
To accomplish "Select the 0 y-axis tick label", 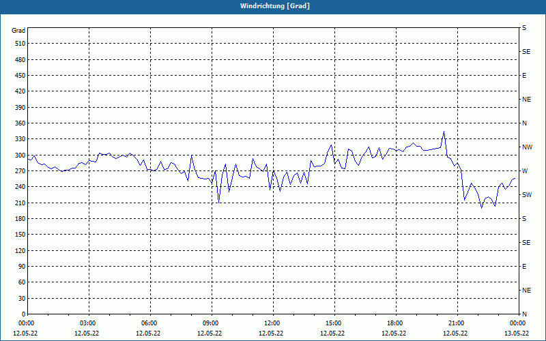I will [x=24, y=314].
